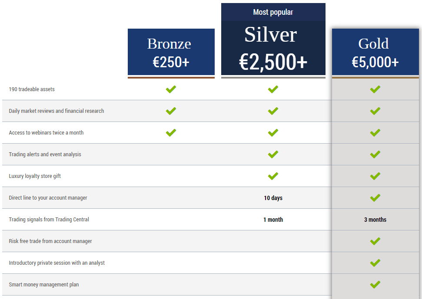Click the Most popular banner
This screenshot has height=299, width=422.
[x=273, y=12]
